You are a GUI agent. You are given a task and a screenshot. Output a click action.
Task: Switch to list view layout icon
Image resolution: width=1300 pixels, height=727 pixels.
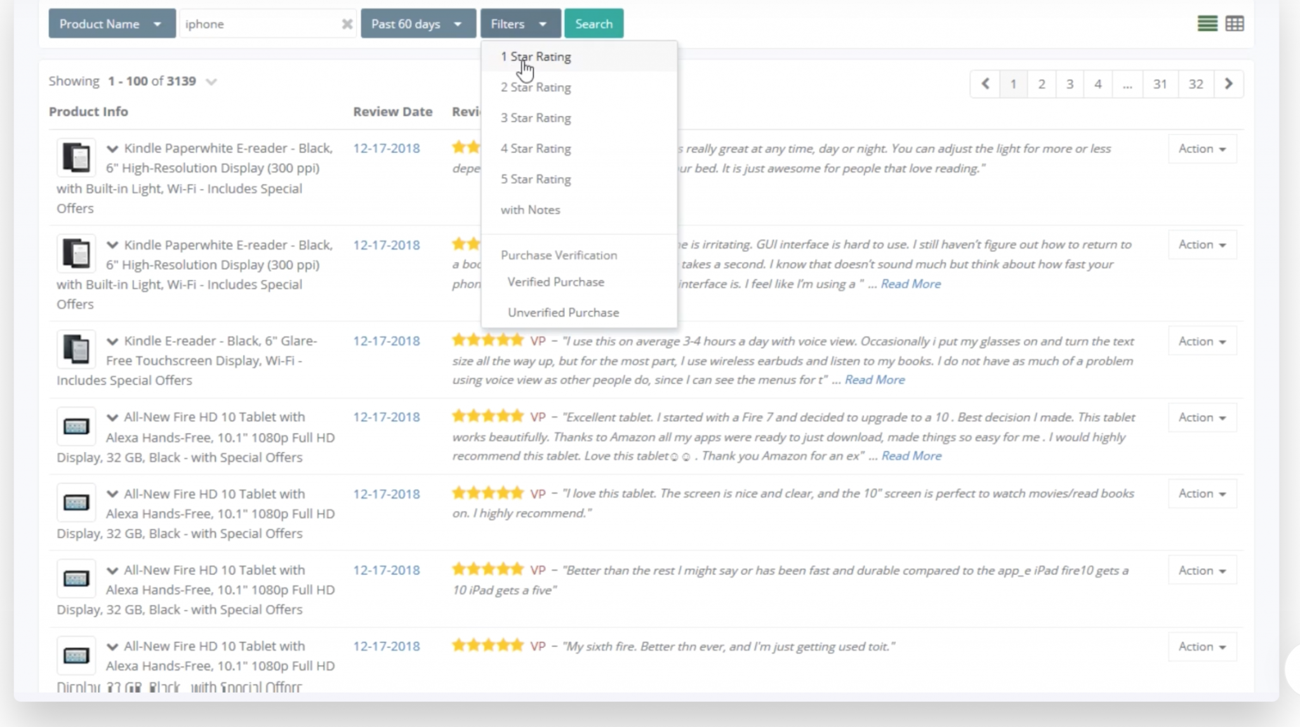point(1207,23)
